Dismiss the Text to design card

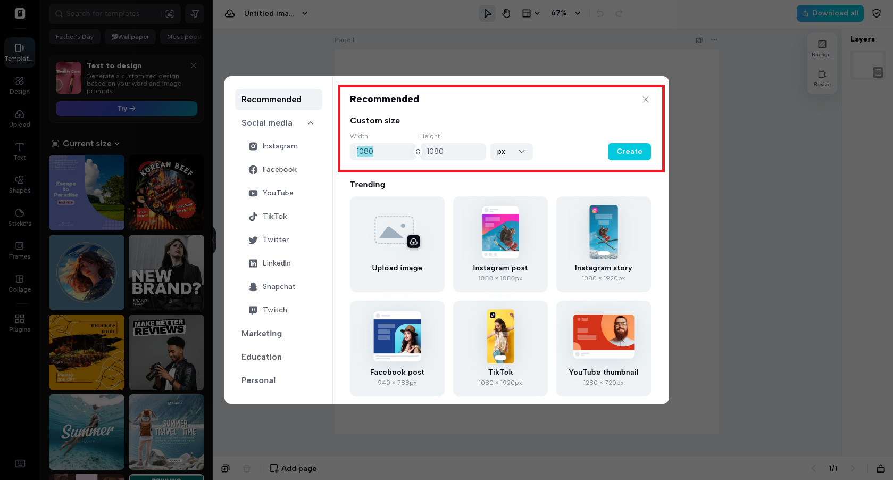[194, 65]
